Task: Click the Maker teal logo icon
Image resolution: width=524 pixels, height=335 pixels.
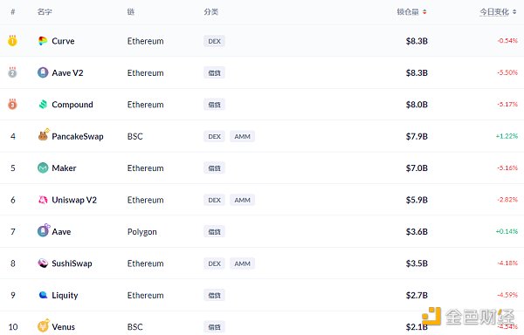Action: click(x=43, y=167)
